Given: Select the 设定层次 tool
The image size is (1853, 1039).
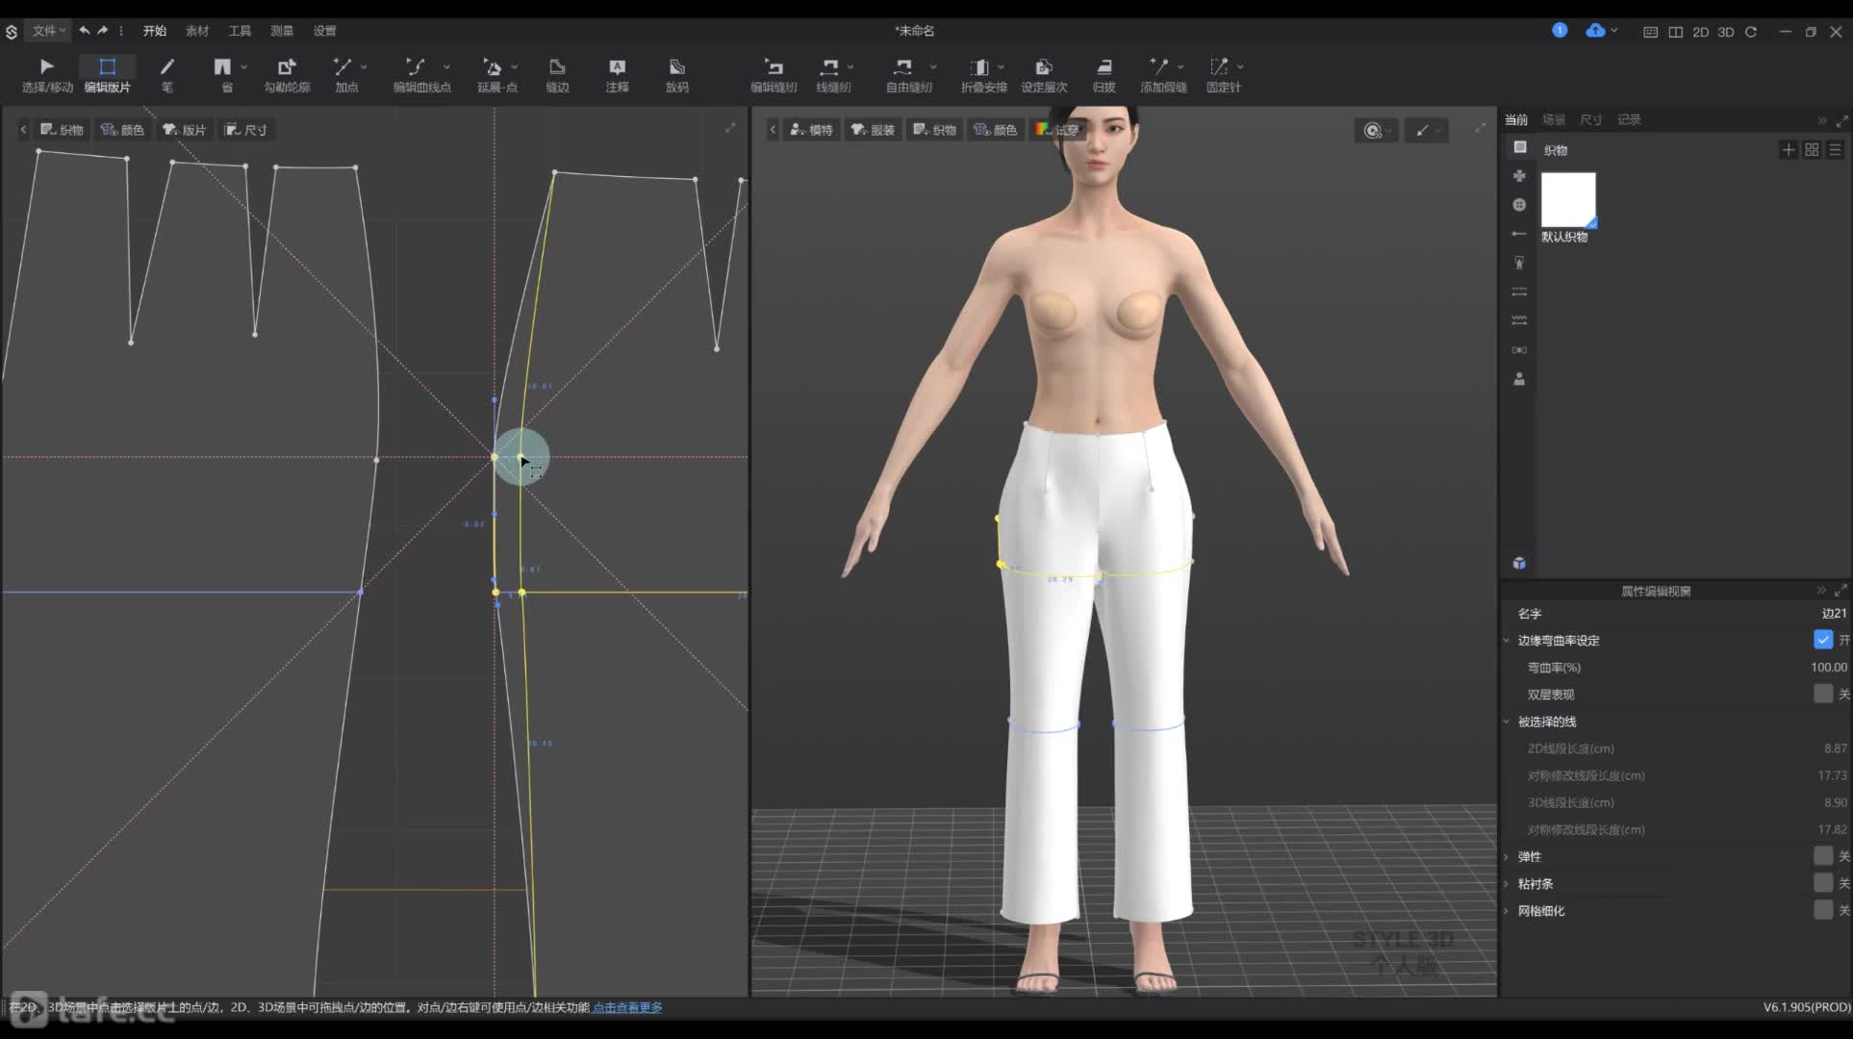Looking at the screenshot, I should tap(1044, 74).
